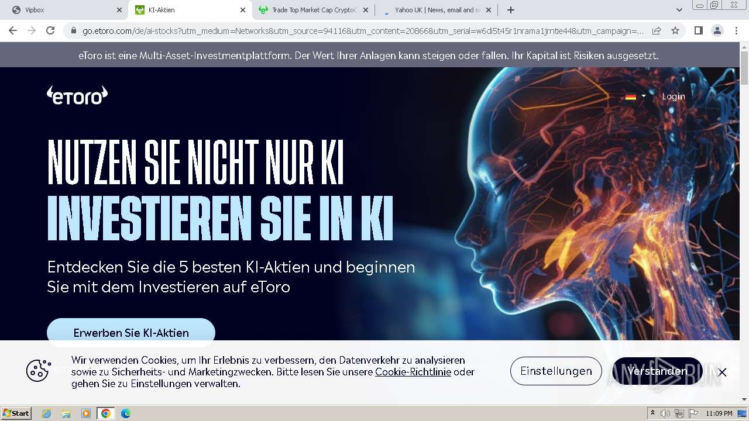Go forward to the next page
Viewport: 749px width, 421px height.
[32, 30]
